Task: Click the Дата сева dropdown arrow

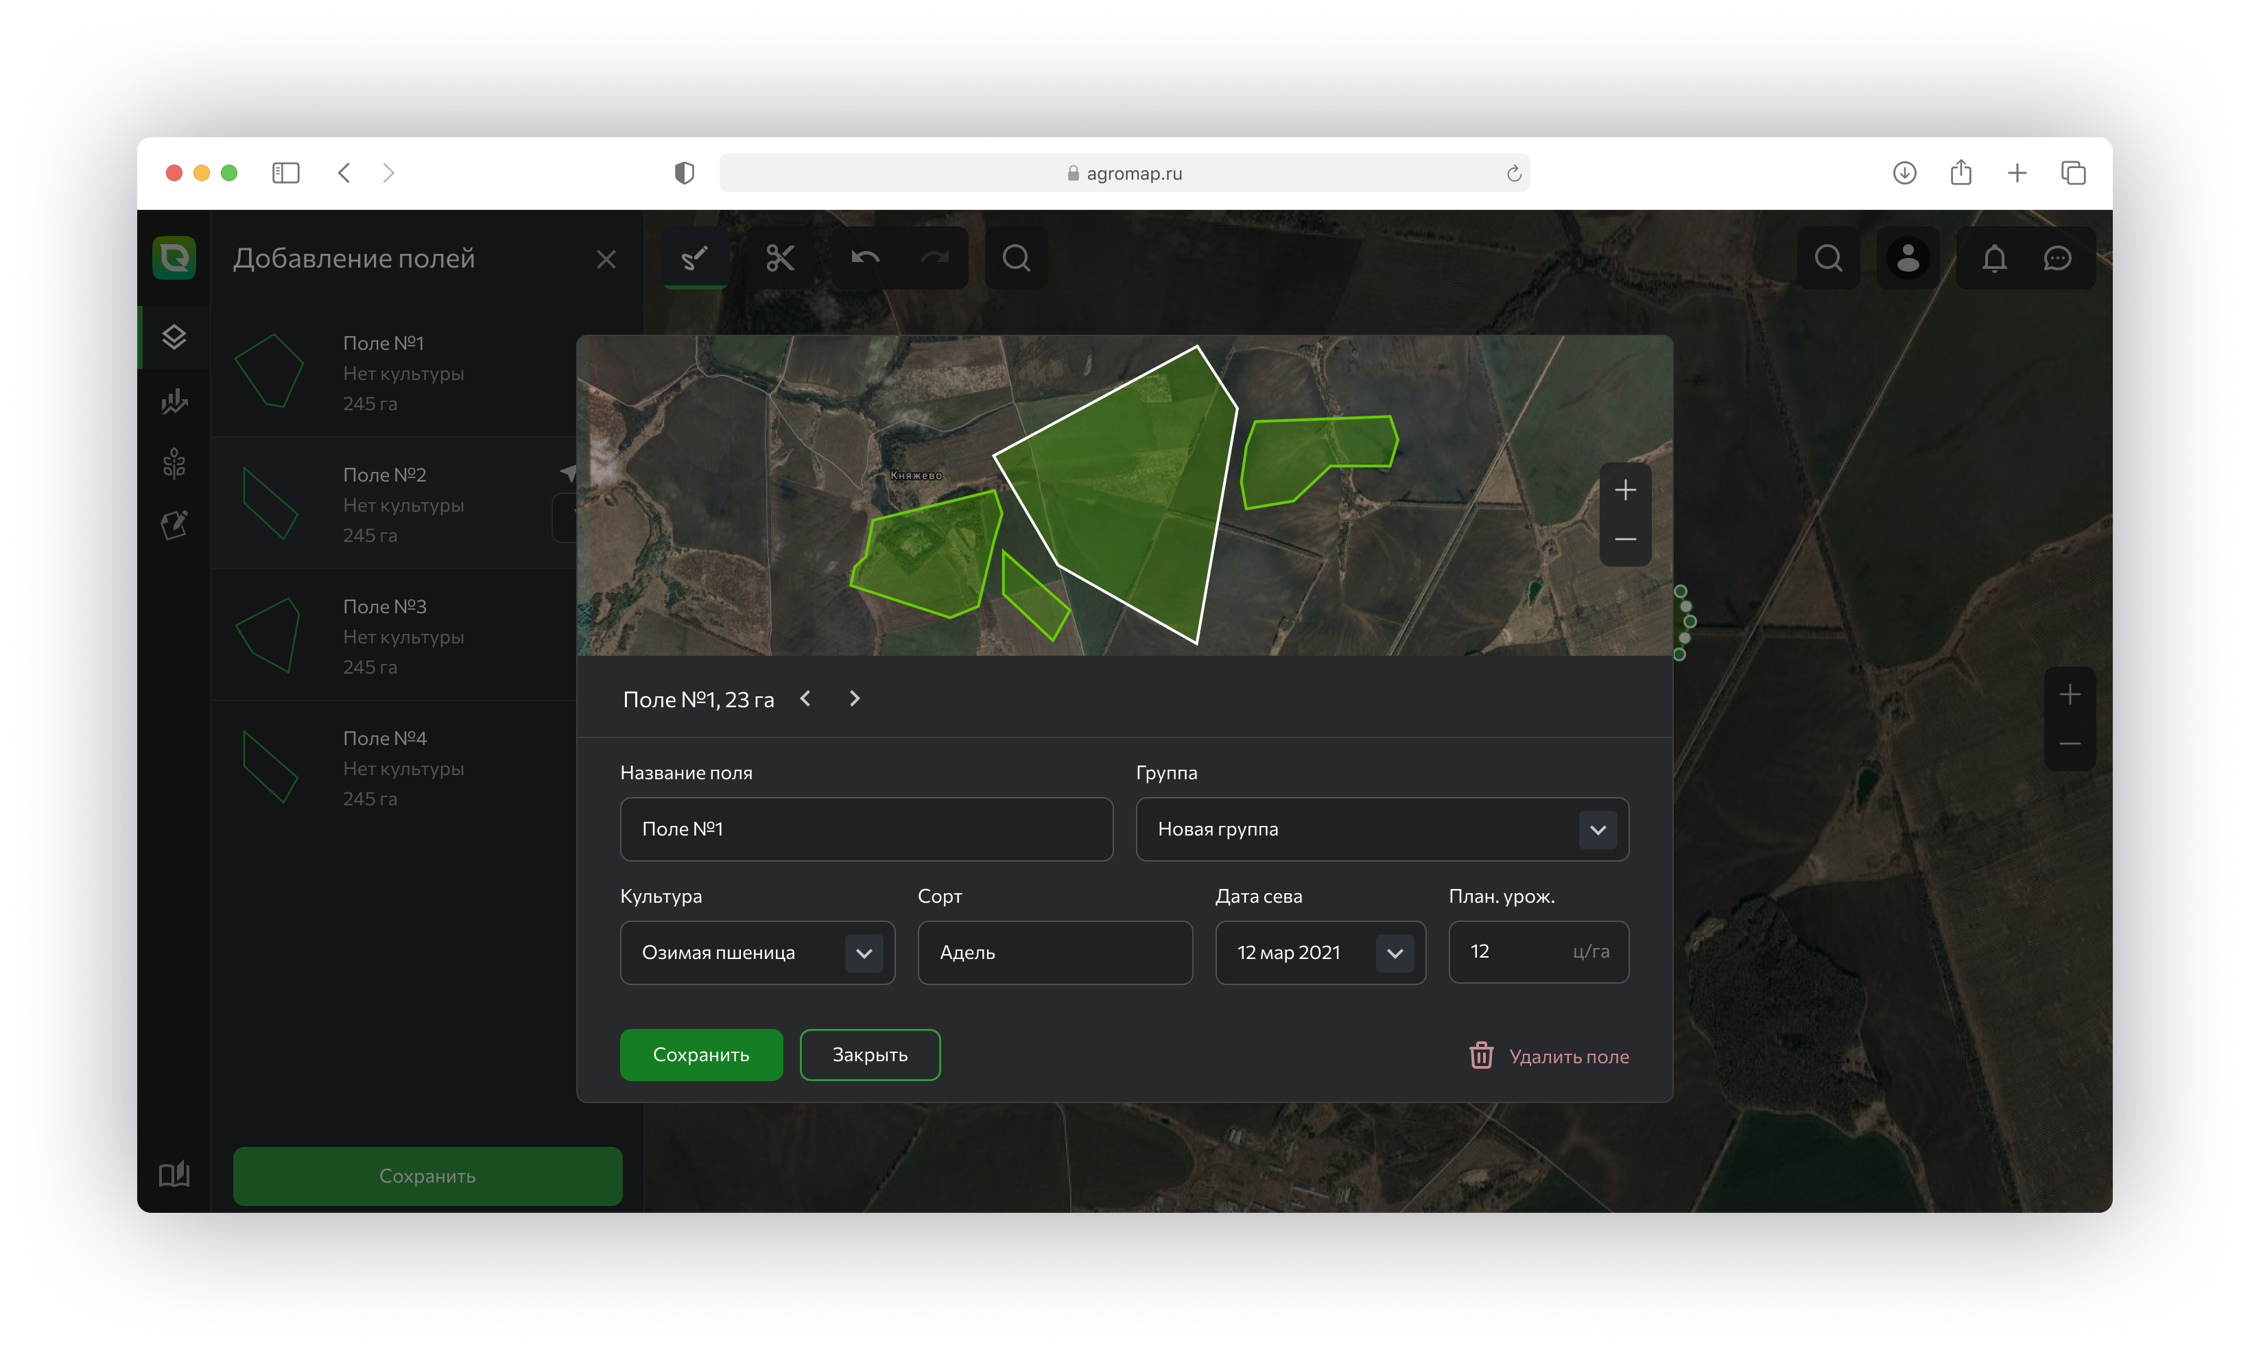Action: (x=1394, y=954)
